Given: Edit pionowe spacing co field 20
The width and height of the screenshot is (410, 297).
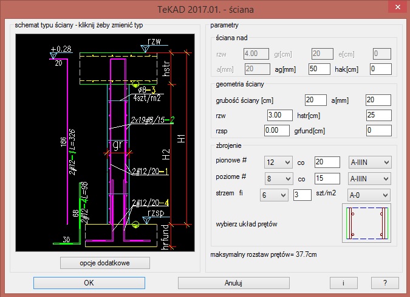Looking at the screenshot, I should click(x=327, y=162).
